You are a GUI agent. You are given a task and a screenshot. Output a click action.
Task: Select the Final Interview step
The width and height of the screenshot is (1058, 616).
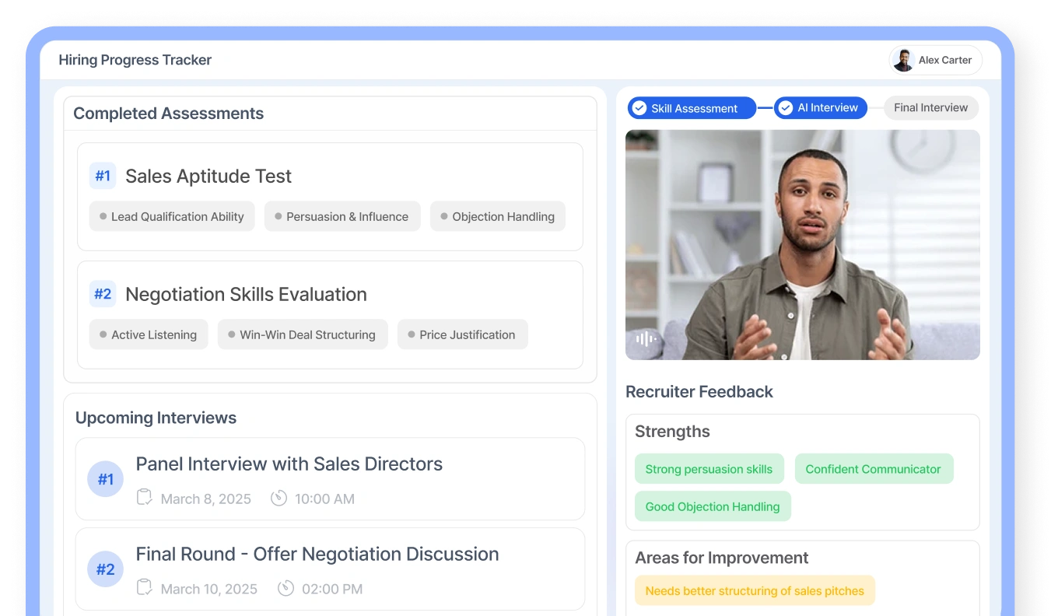click(x=930, y=107)
